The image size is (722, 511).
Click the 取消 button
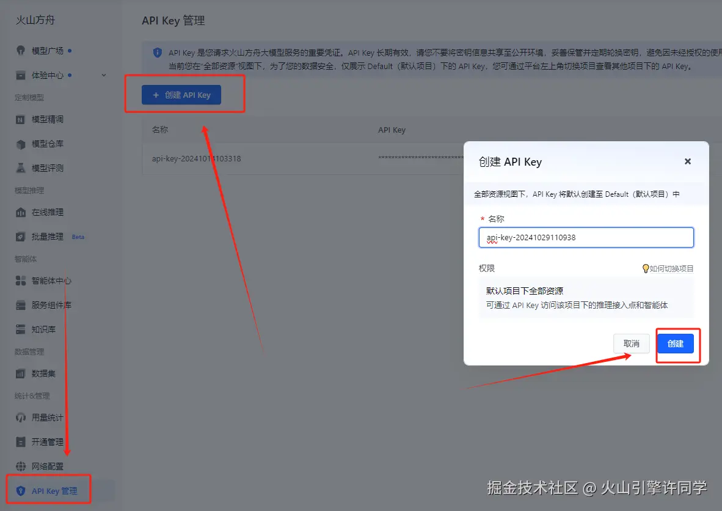(631, 344)
